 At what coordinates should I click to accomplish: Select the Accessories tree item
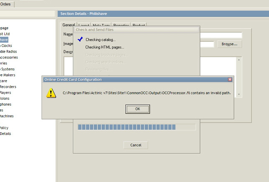click(8, 57)
